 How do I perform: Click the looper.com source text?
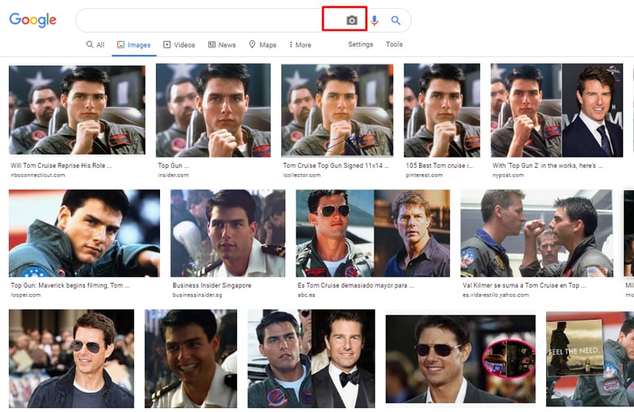pos(25,295)
